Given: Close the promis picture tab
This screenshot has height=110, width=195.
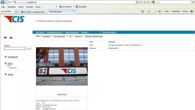Looking at the screenshot, I should coord(74,12).
